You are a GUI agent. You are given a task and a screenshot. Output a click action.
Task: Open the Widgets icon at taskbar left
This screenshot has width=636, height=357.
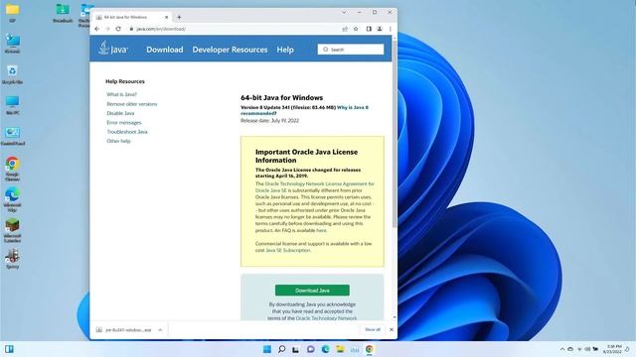coord(9,349)
